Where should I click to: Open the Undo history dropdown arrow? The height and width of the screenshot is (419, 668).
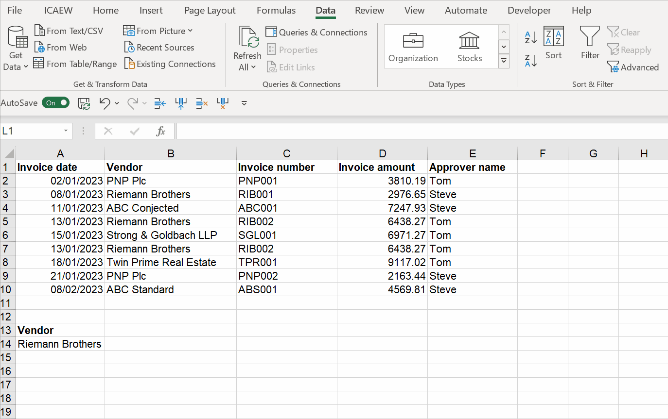click(117, 103)
